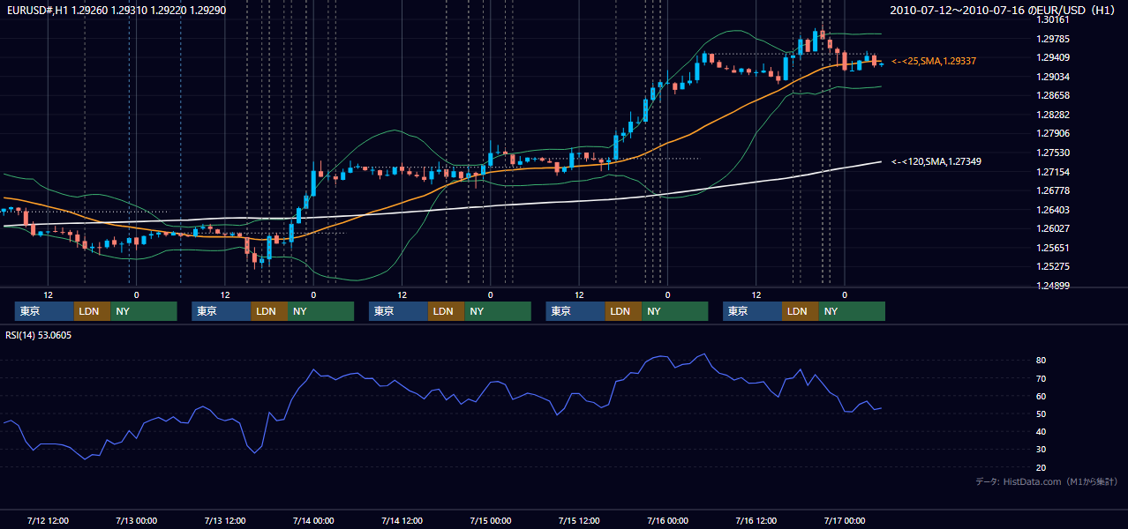The height and width of the screenshot is (529, 1128).
Task: Click the 7/15 12:00 time axis label
Action: click(579, 520)
